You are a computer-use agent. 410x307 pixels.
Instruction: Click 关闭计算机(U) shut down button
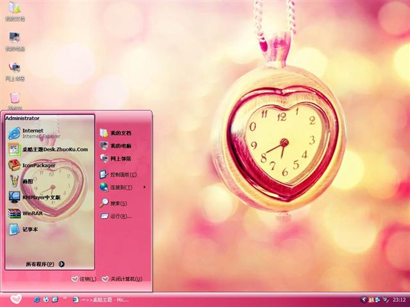(120, 279)
